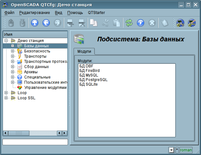Click the Copy item toolbar icon

94,23
